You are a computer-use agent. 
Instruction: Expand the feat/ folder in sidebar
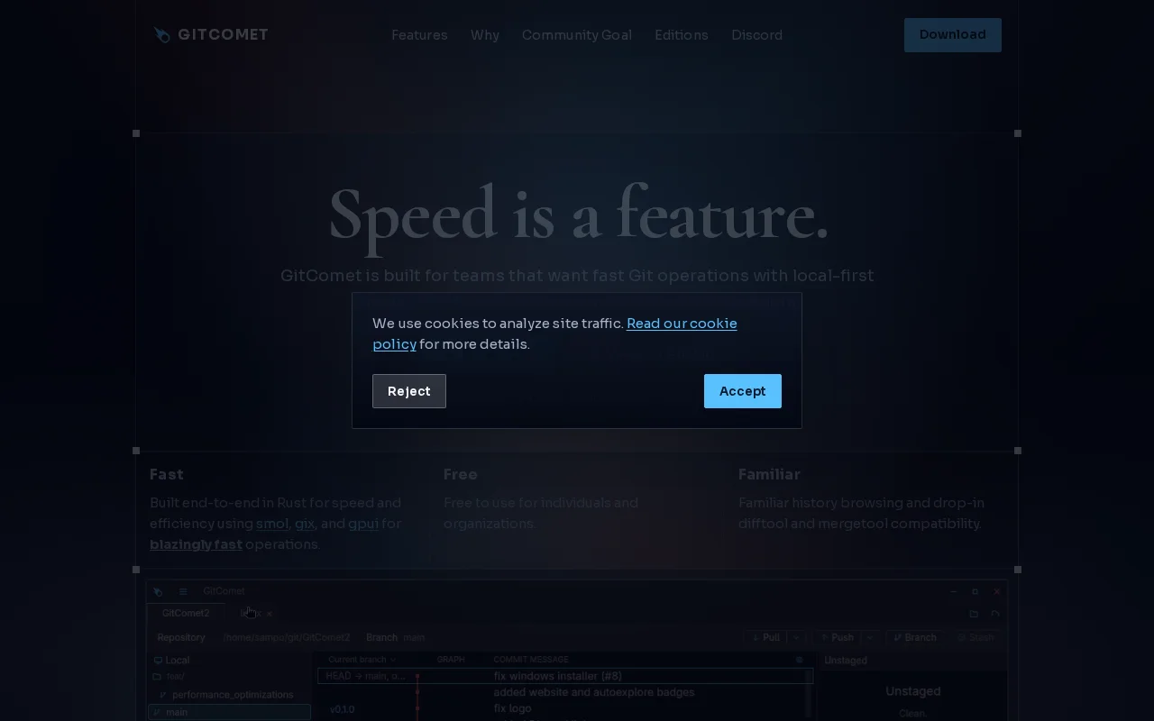pyautogui.click(x=169, y=676)
